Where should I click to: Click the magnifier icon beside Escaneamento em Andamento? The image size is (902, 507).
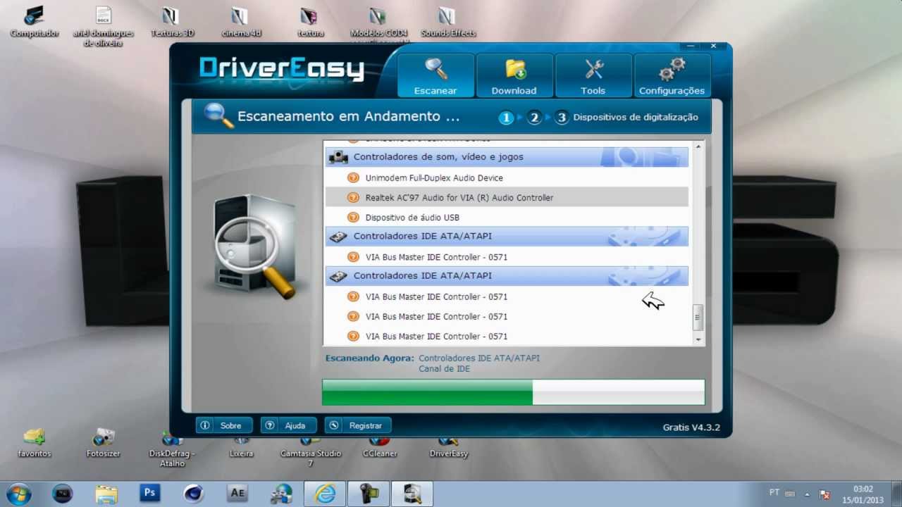[x=217, y=115]
